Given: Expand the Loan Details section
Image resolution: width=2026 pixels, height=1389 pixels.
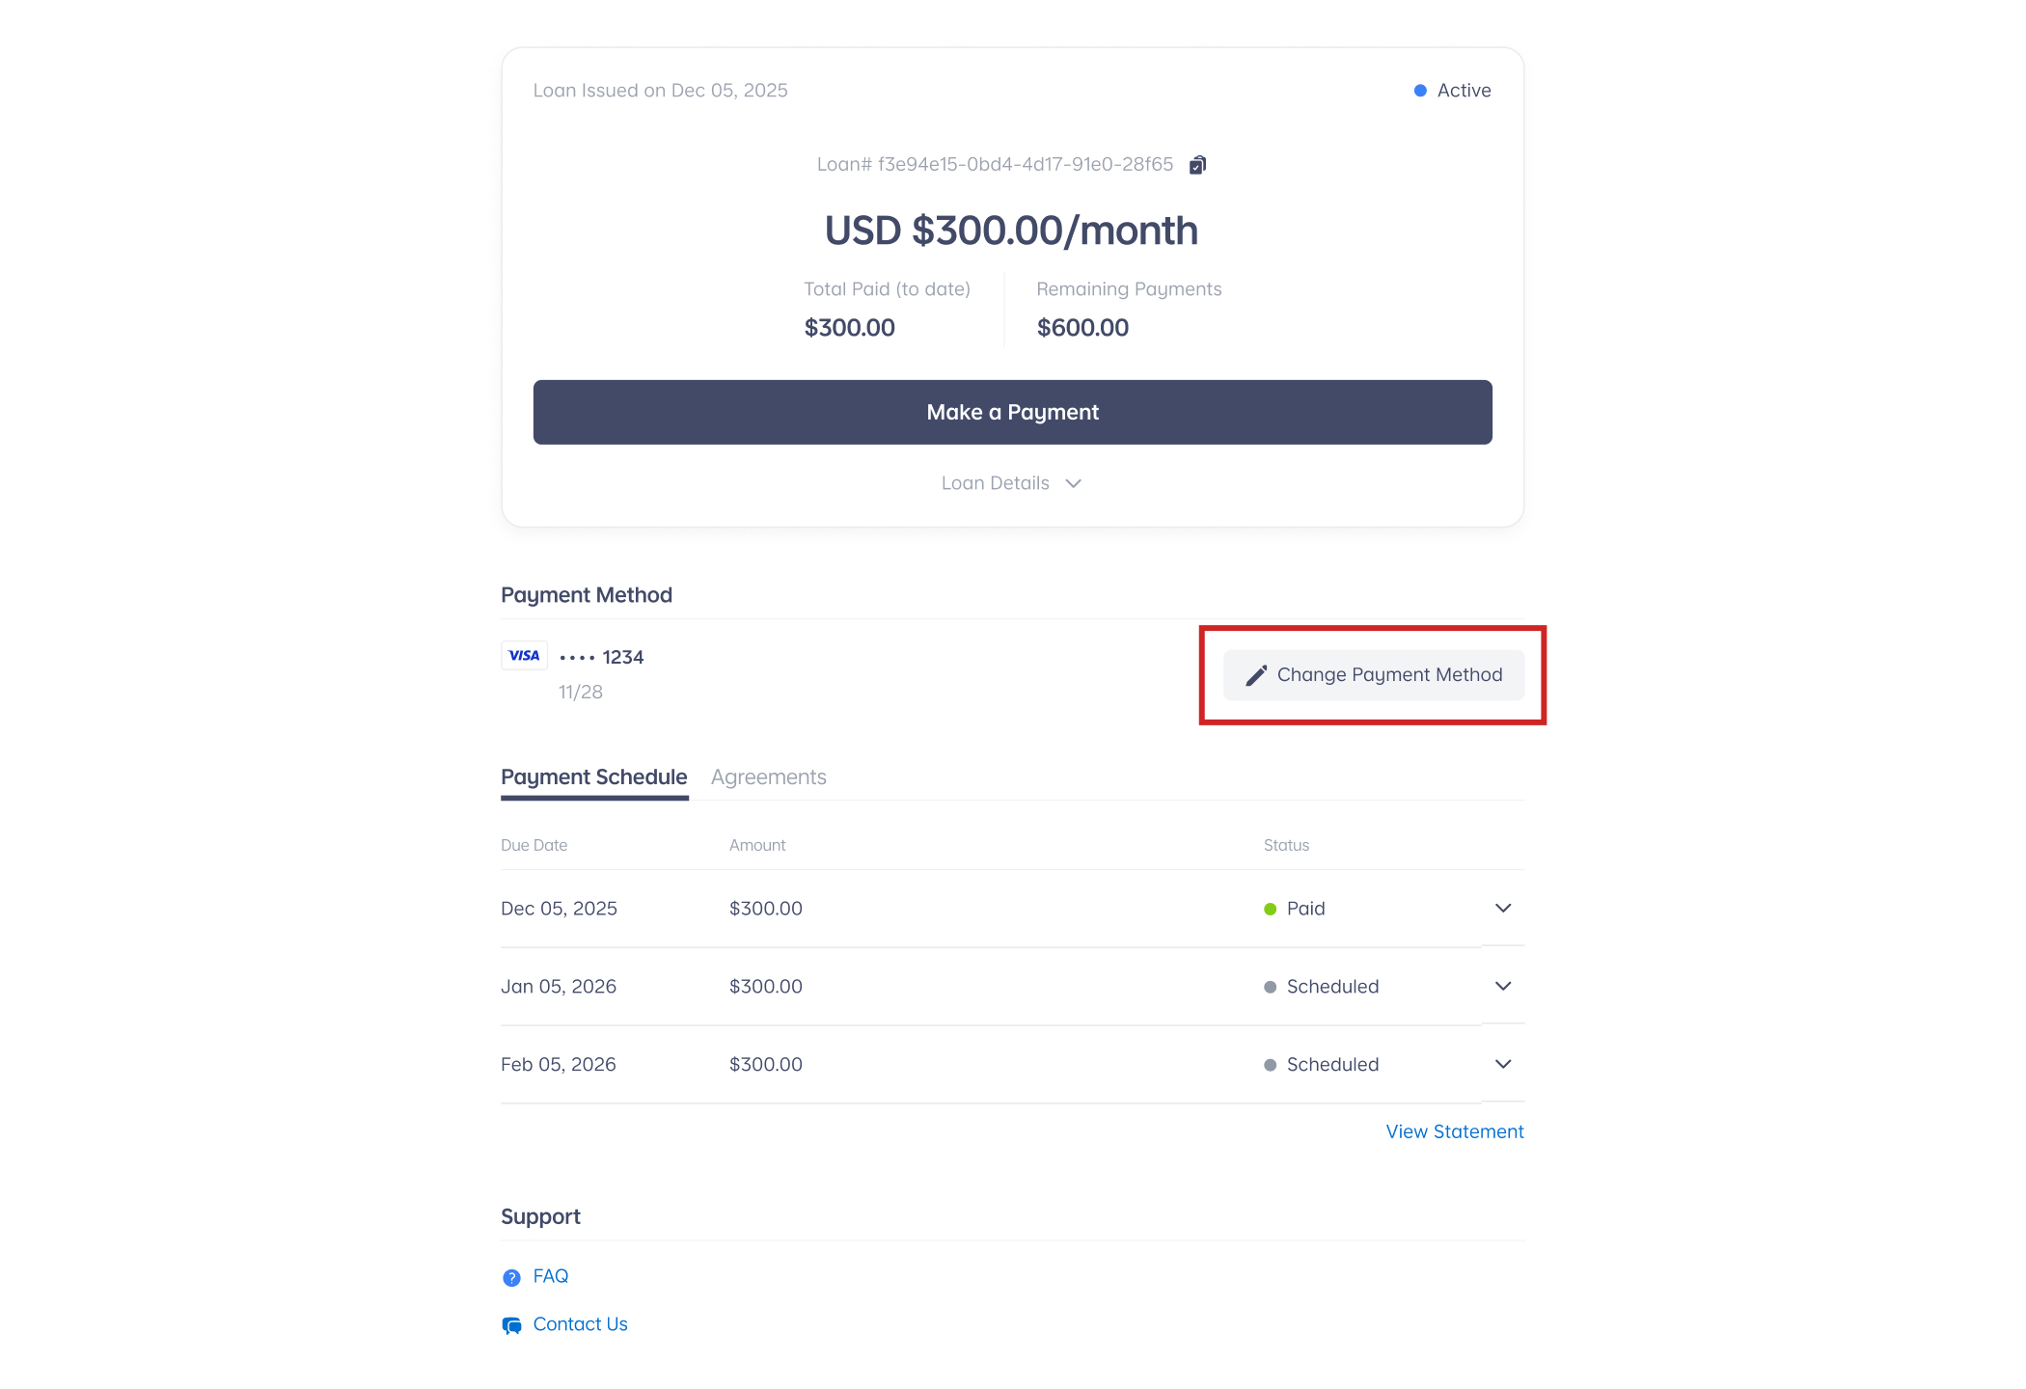Looking at the screenshot, I should tap(1011, 482).
